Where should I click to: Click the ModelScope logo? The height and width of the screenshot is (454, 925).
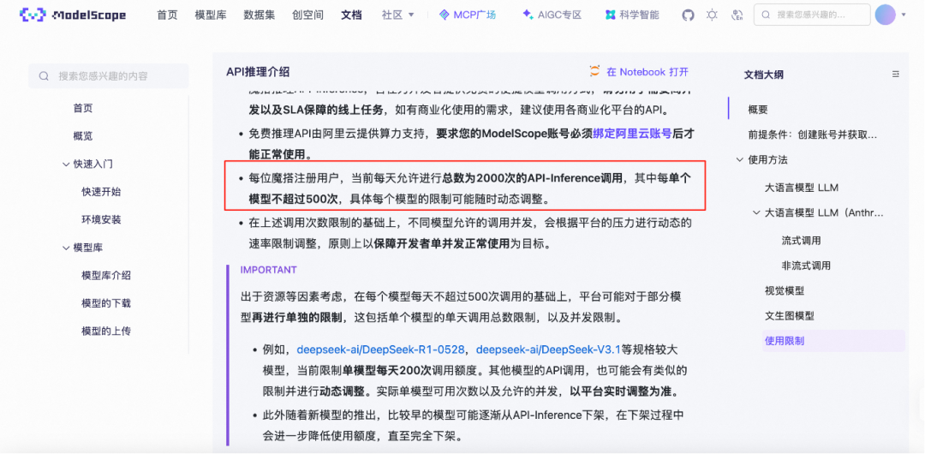click(x=73, y=15)
